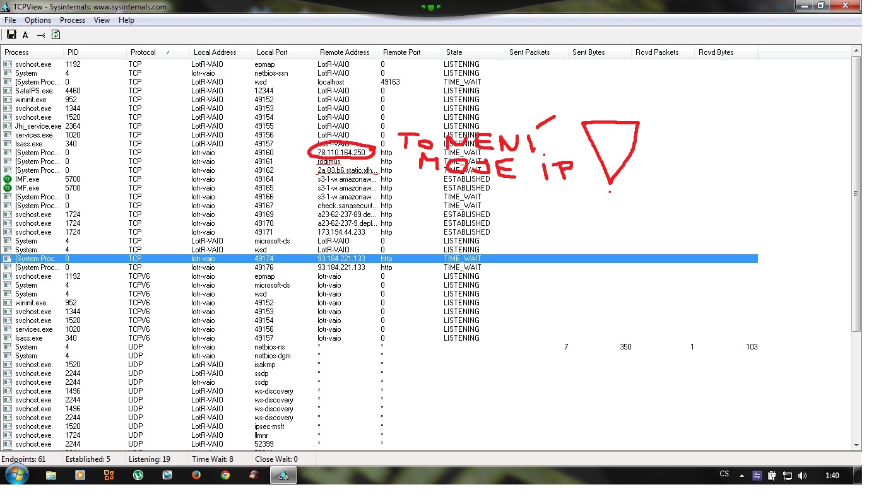Sort by the PID column header
The height and width of the screenshot is (499, 893).
[95, 52]
